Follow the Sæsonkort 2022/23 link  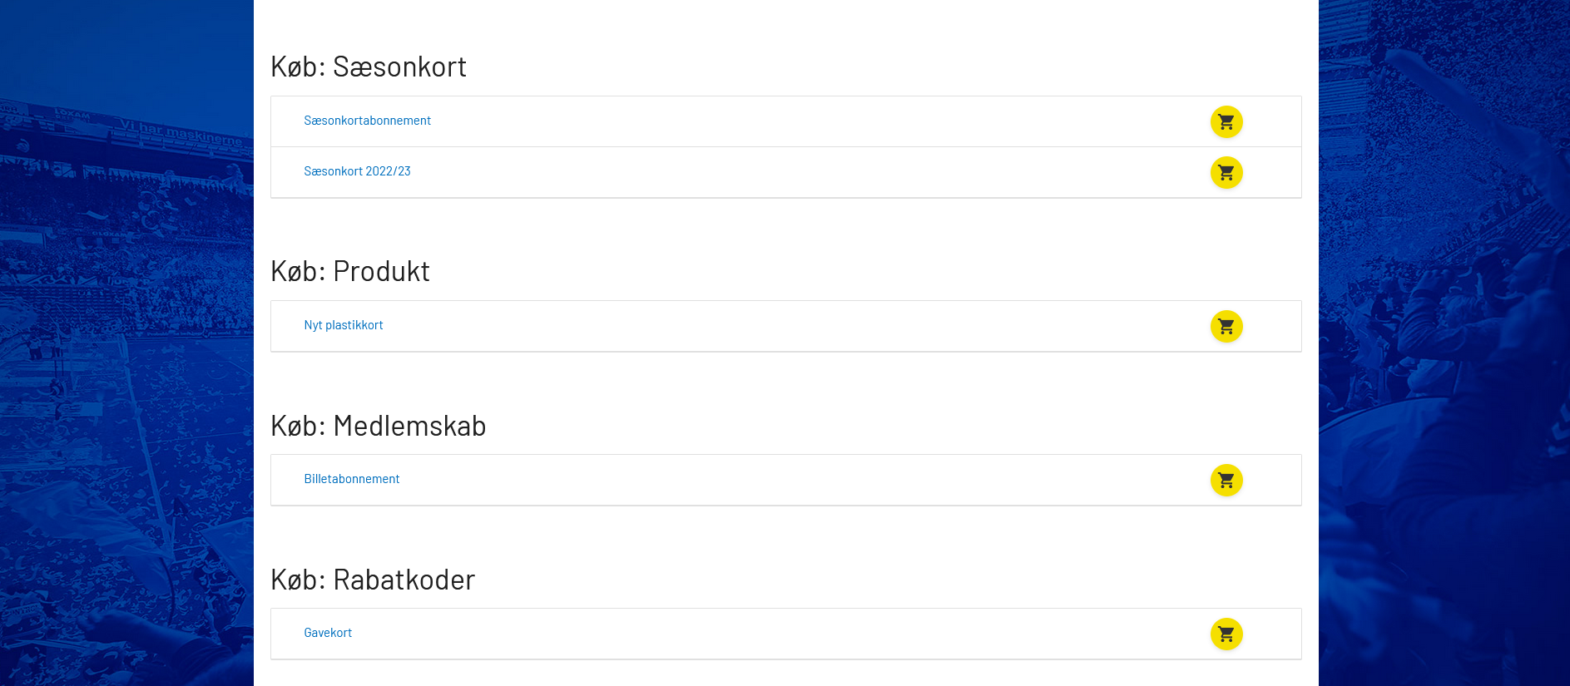(357, 171)
